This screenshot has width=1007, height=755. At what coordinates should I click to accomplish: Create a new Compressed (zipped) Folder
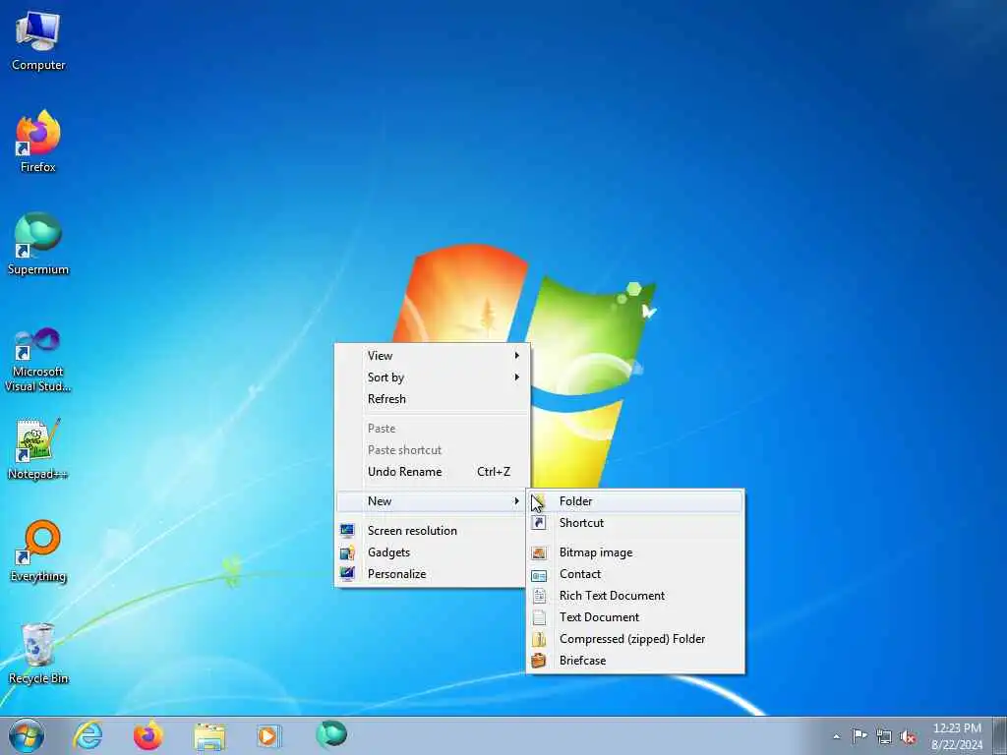[635, 639]
